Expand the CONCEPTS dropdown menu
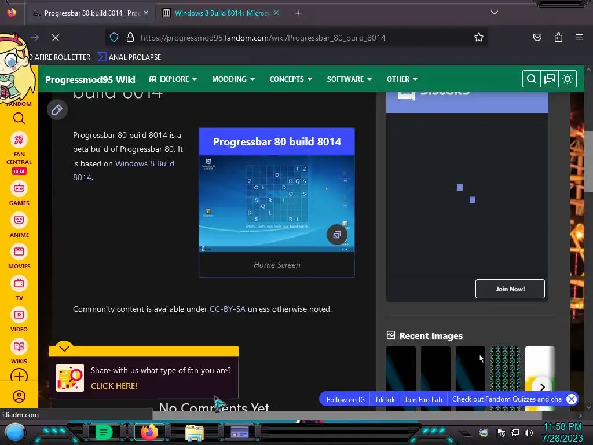The image size is (593, 445). [x=291, y=79]
